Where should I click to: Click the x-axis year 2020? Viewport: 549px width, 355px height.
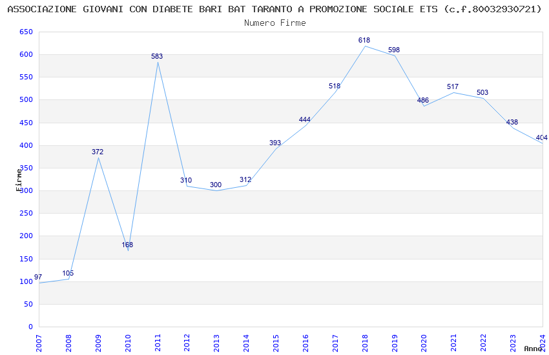coord(424,343)
